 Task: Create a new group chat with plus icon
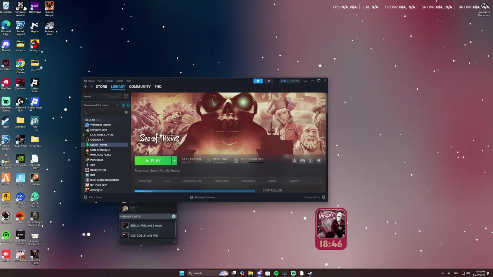tap(174, 217)
